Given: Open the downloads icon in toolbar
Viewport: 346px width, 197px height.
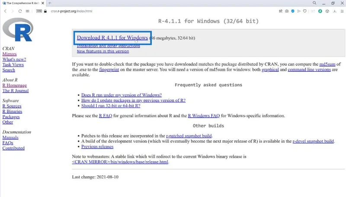Looking at the screenshot, I should [335, 11].
